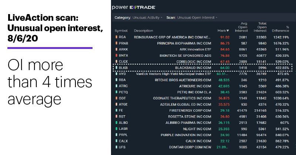
Task: Select the LASR symbol
Action: [123, 129]
